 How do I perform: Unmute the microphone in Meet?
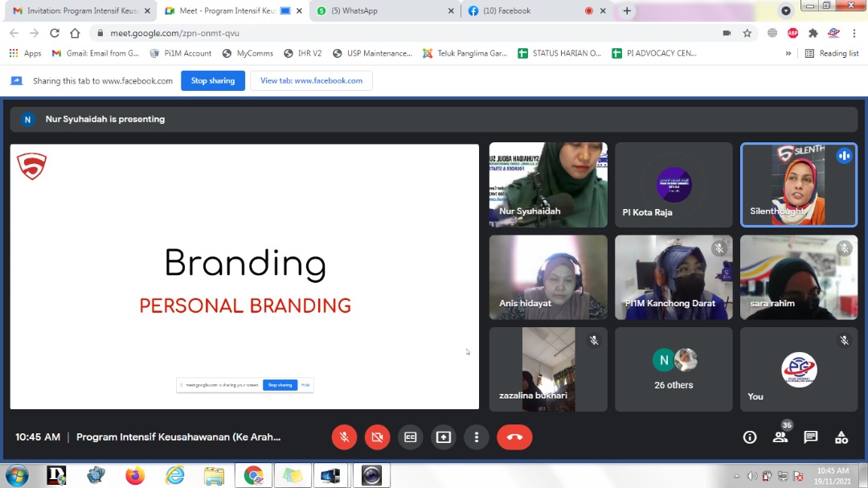pyautogui.click(x=344, y=437)
